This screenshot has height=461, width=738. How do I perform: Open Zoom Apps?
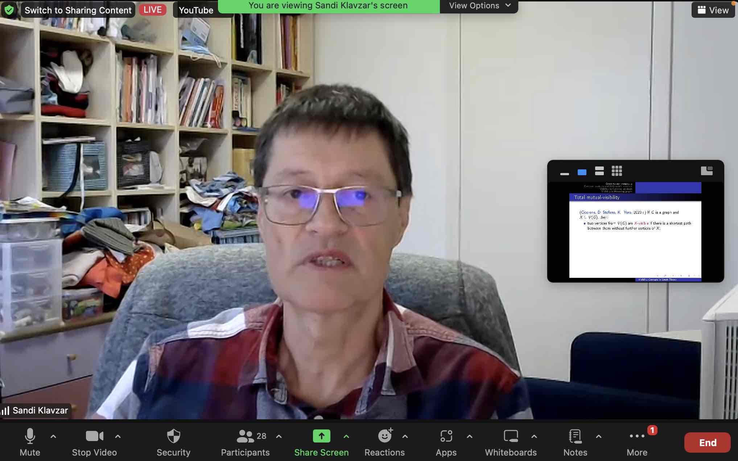click(446, 441)
